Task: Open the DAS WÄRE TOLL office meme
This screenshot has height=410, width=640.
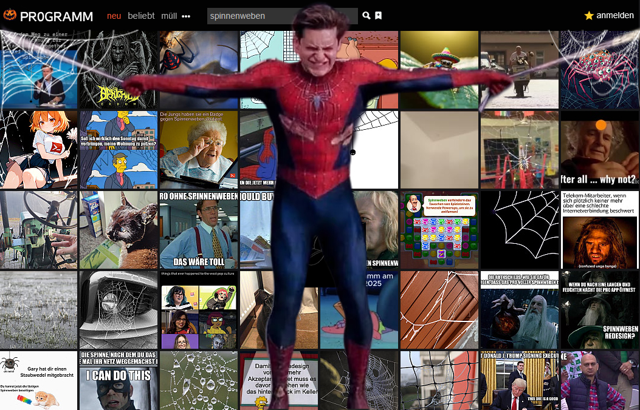Action: 198,230
